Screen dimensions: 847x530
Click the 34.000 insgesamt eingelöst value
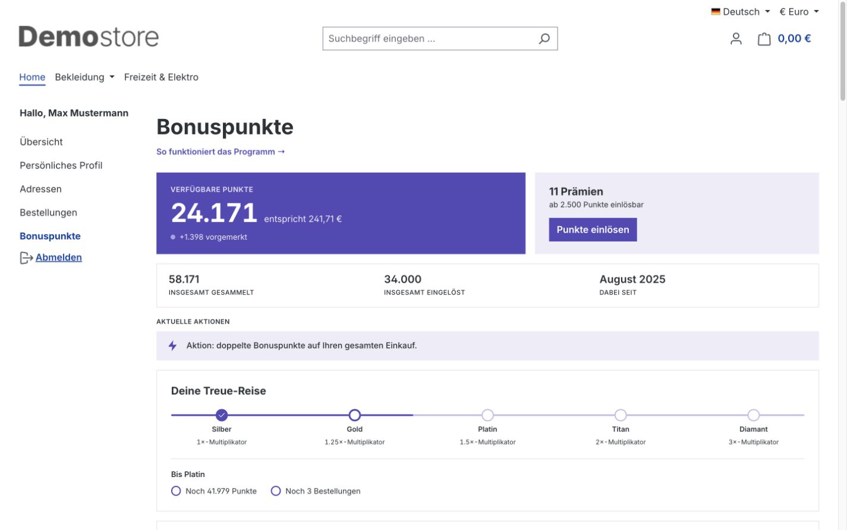[x=402, y=279]
